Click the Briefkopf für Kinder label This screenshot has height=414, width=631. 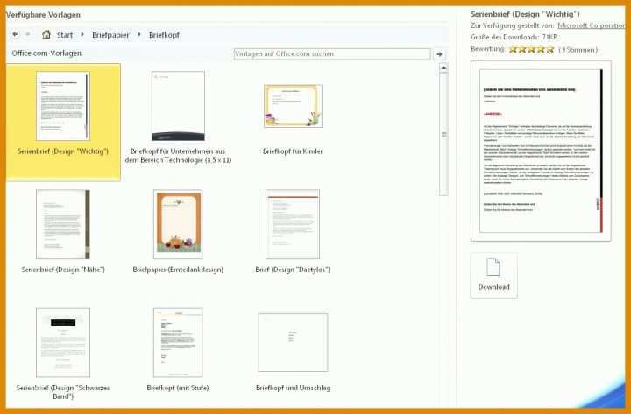coord(293,151)
